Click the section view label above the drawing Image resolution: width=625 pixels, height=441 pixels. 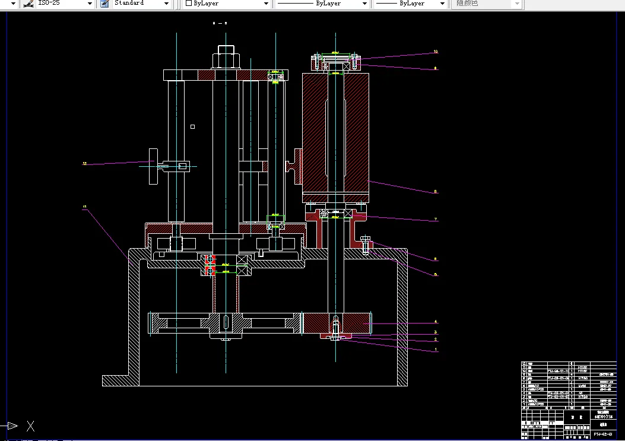(220, 23)
